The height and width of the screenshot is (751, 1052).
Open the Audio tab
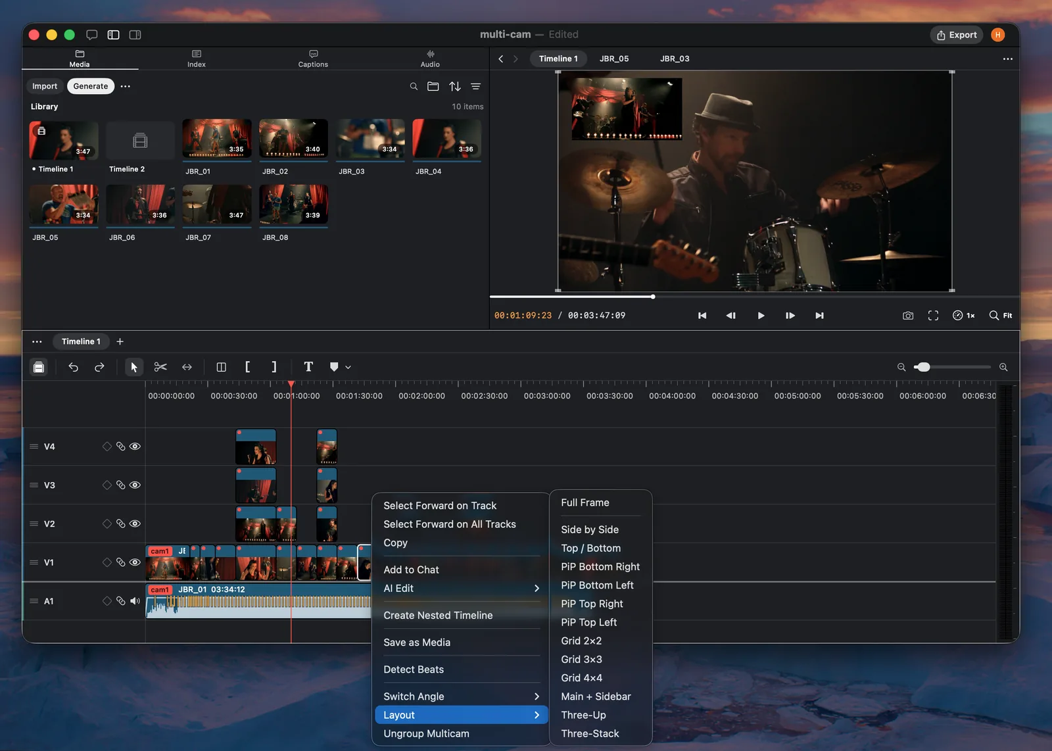point(430,59)
